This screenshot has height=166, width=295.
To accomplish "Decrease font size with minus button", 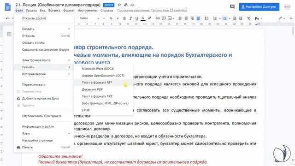I will pyautogui.click(x=104, y=18).
